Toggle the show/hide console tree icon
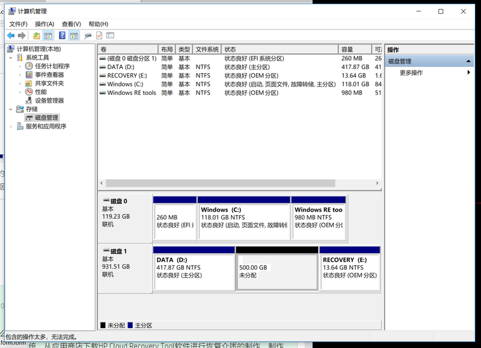The image size is (481, 348). pos(49,36)
